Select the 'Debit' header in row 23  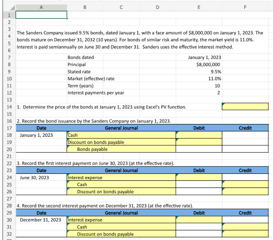coord(199,170)
